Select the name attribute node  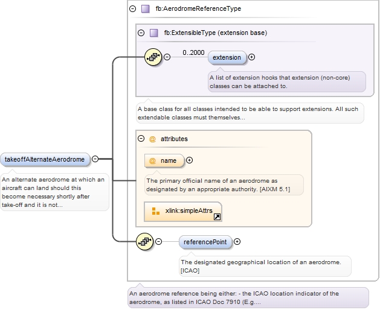(x=164, y=160)
